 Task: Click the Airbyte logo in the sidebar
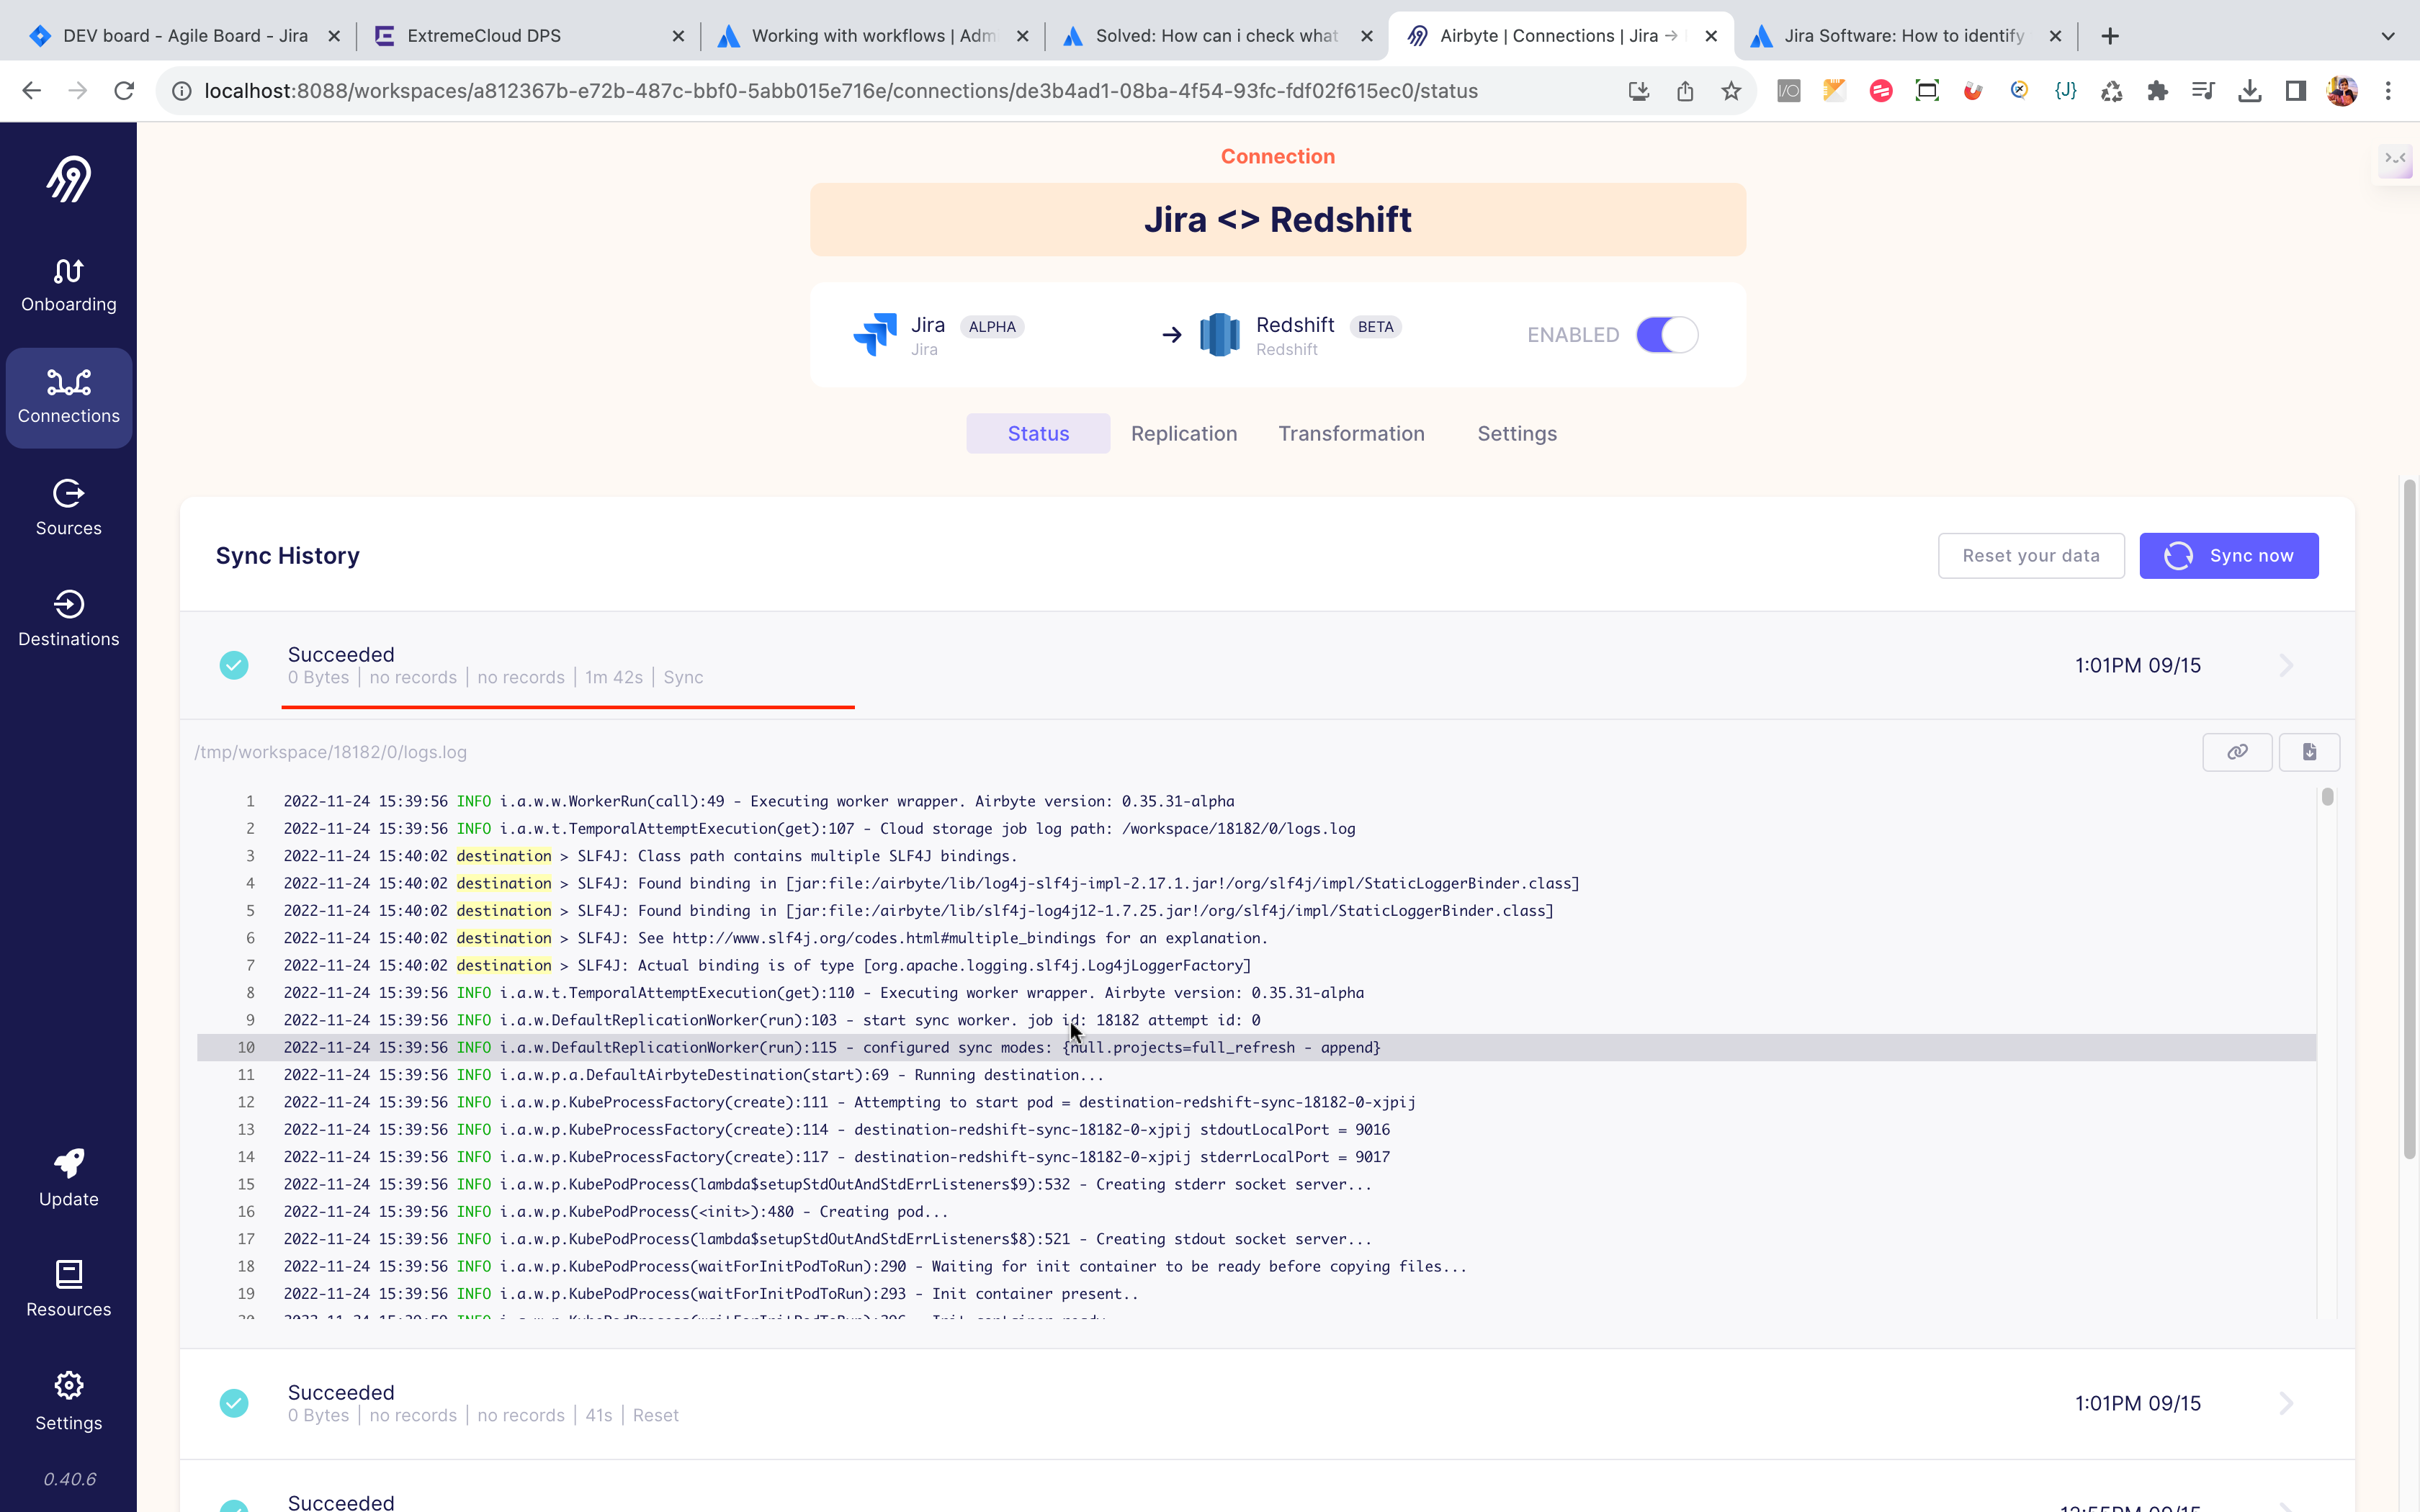click(69, 179)
